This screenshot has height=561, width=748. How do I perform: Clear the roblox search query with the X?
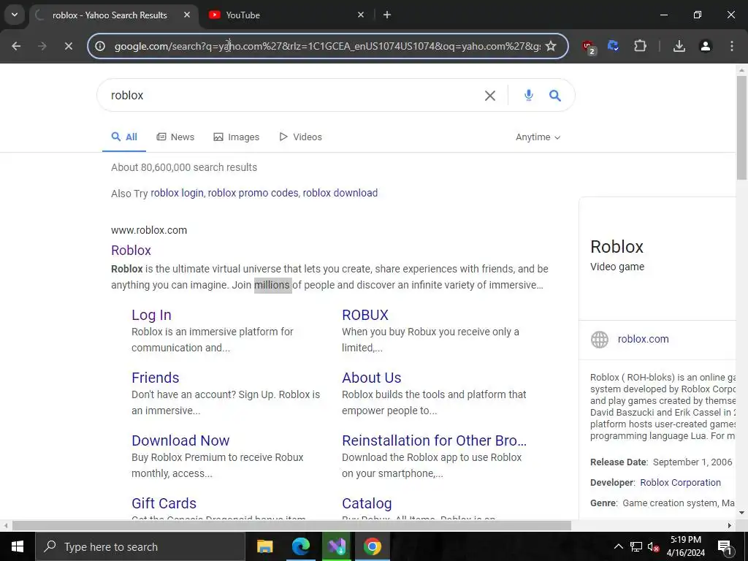(490, 96)
